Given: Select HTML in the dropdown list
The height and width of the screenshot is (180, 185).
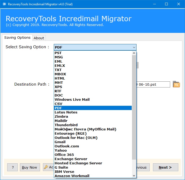Looking at the screenshot, I should (x=93, y=78).
